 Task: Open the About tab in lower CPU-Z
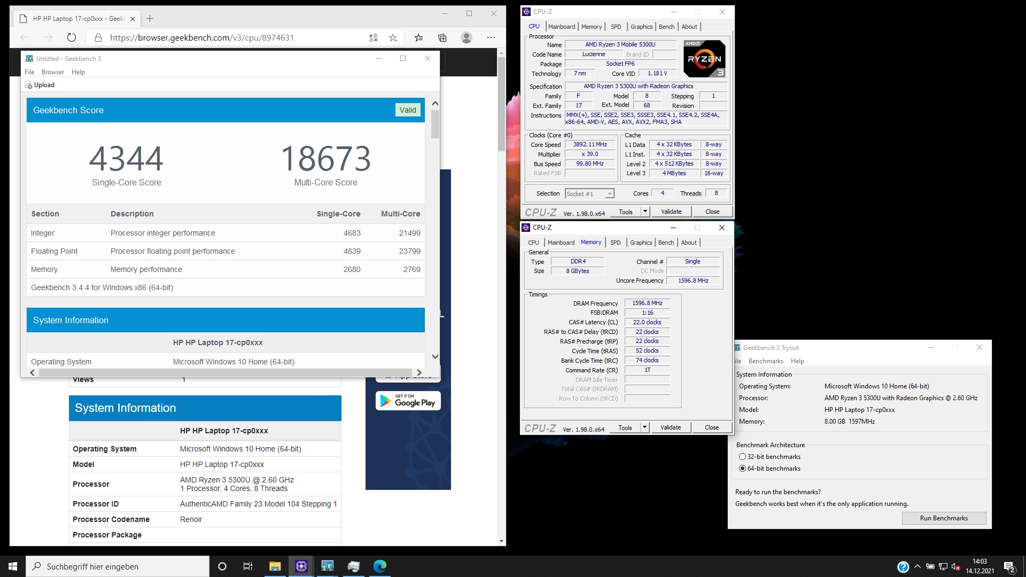tap(689, 243)
